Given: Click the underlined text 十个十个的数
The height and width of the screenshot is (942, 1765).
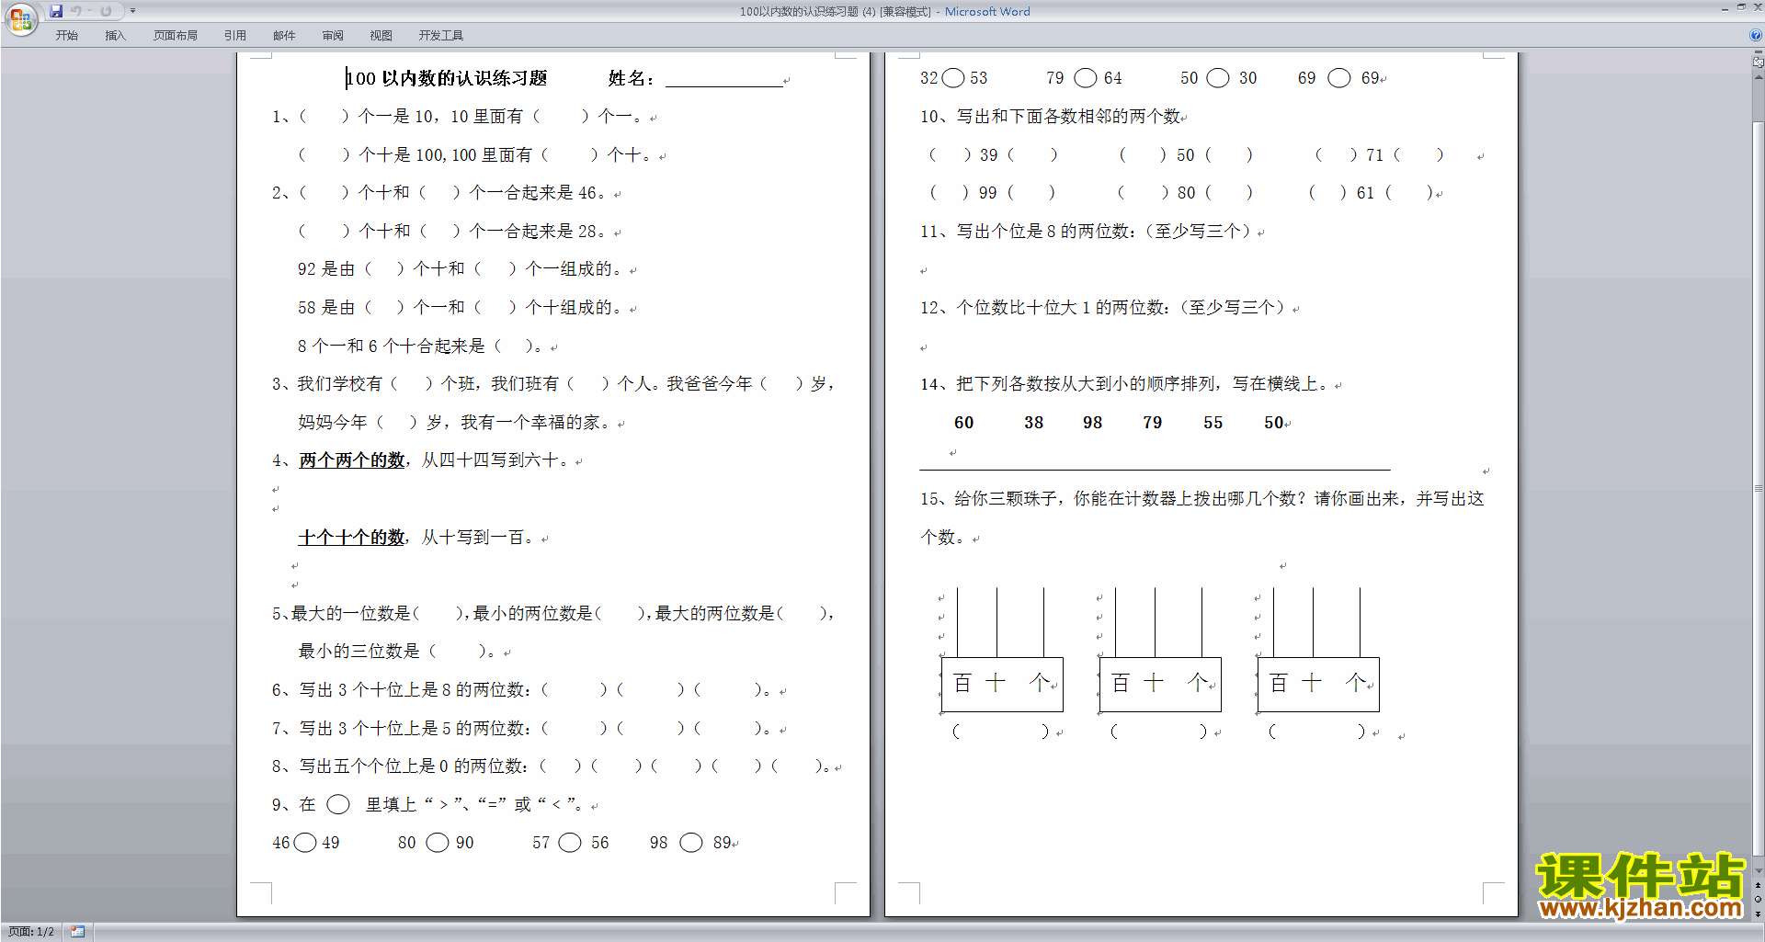Looking at the screenshot, I should pyautogui.click(x=352, y=538).
